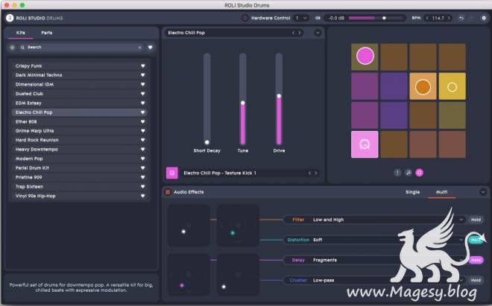Increase BPM with the right arrow
The image size is (492, 306).
click(449, 18)
